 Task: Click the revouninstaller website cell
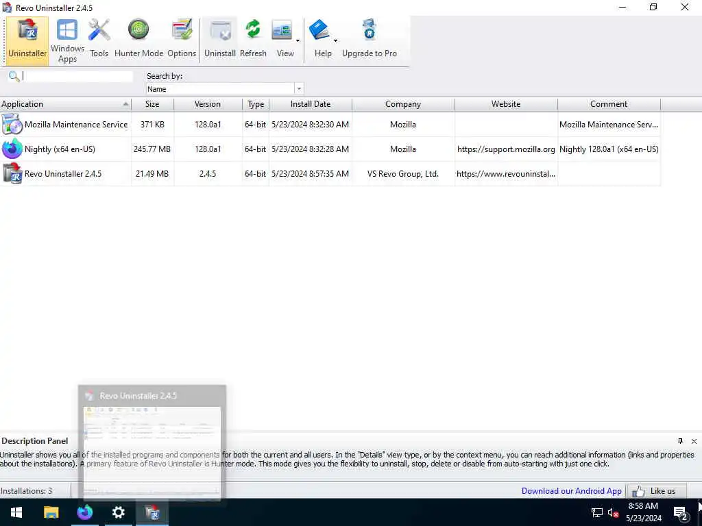click(x=506, y=173)
